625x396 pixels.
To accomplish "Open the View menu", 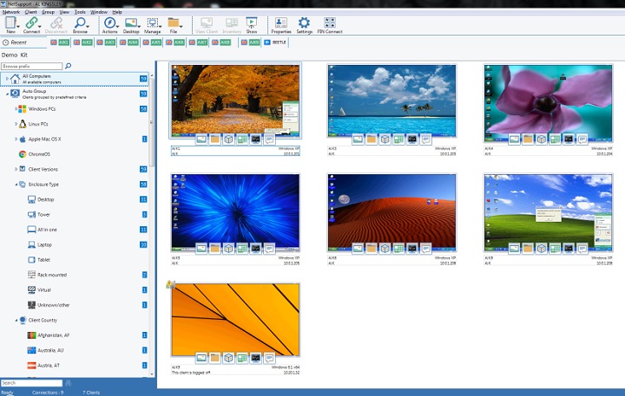I will point(64,12).
